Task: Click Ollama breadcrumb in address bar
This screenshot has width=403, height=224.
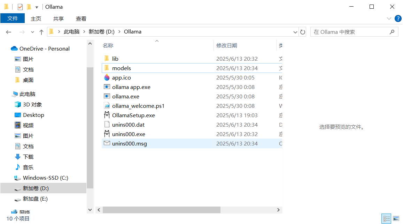Action: (x=133, y=32)
